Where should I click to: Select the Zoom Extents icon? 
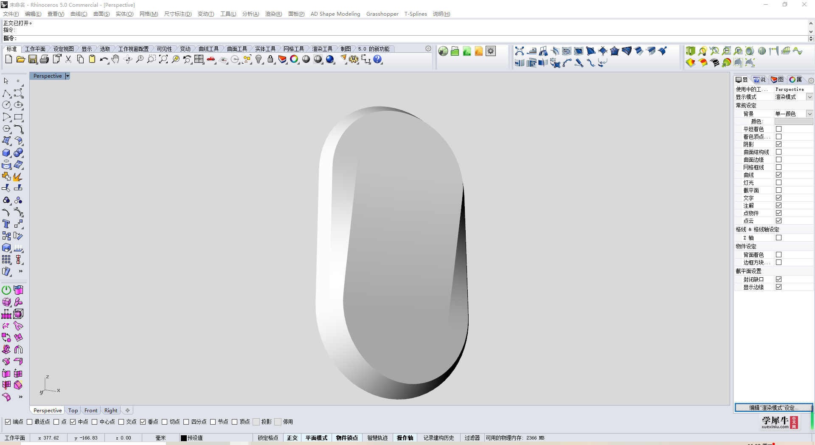[x=163, y=59]
